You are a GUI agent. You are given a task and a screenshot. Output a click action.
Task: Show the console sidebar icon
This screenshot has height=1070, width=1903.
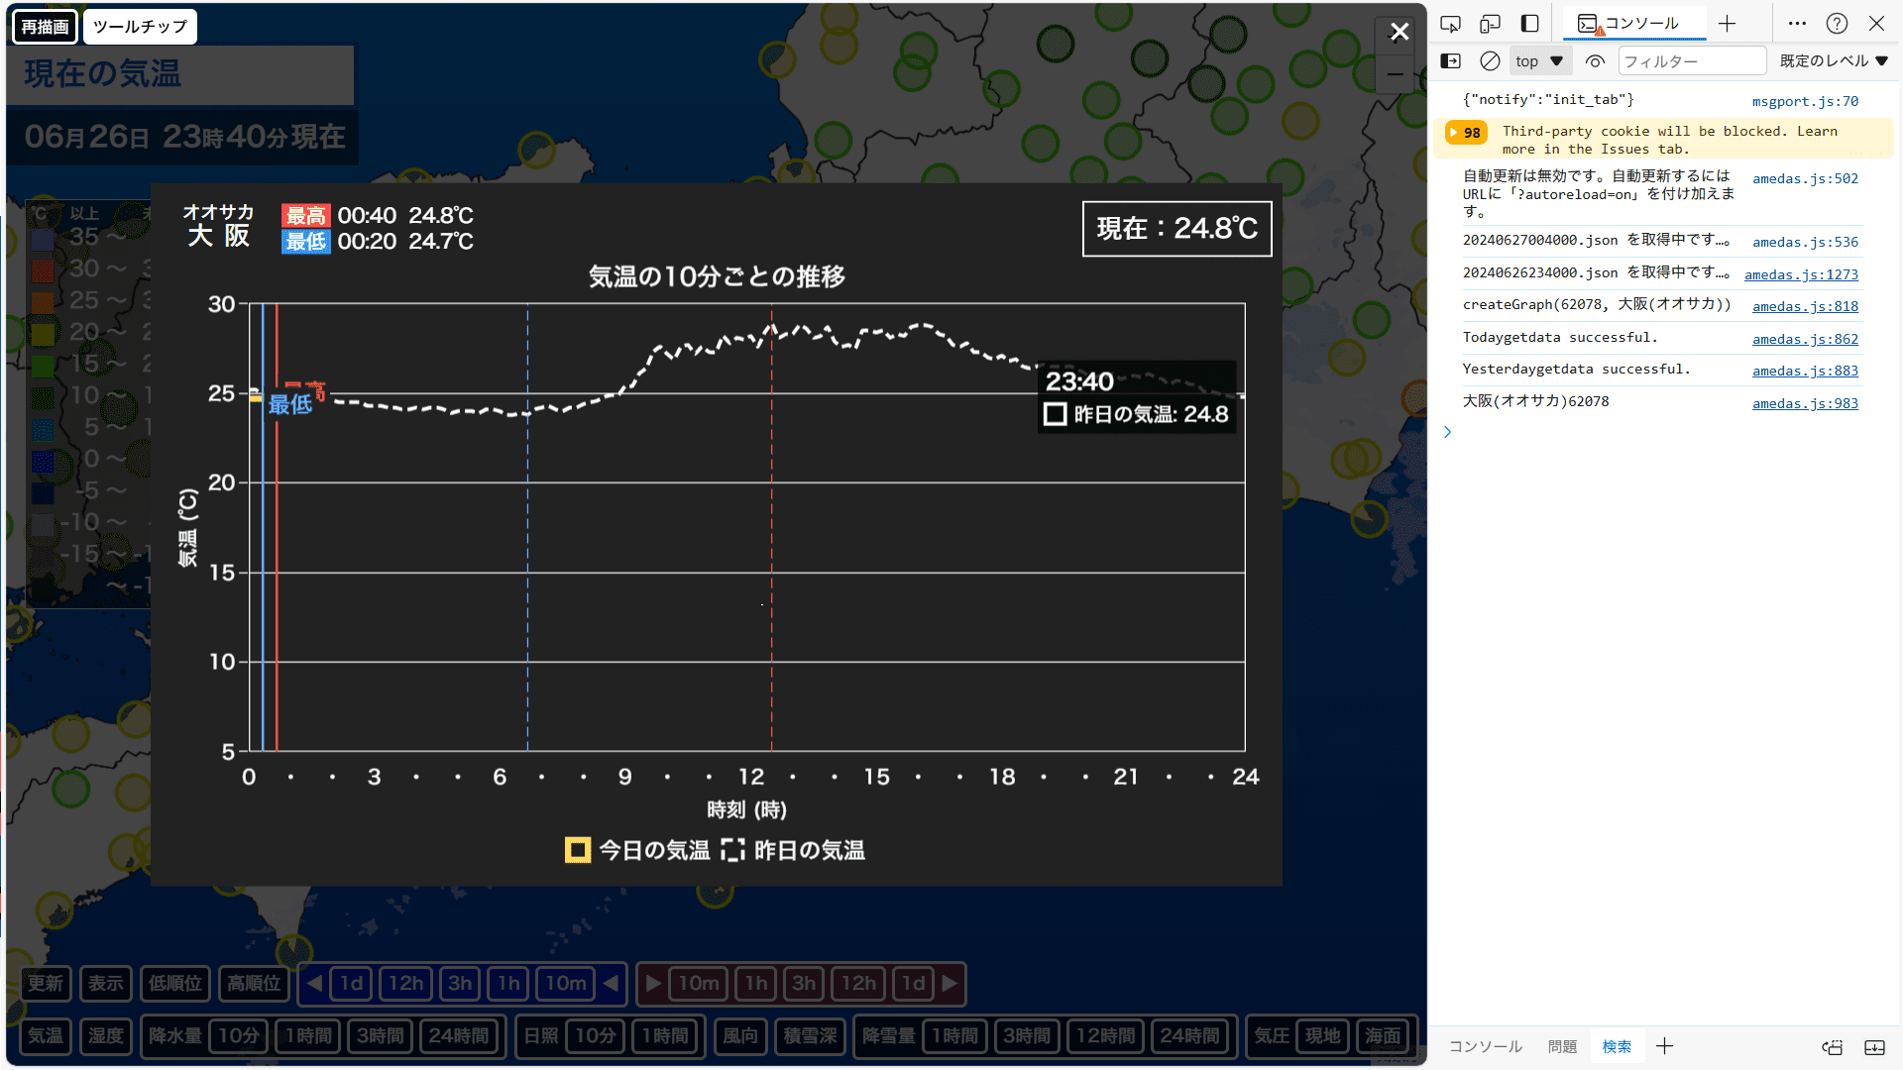tap(1450, 61)
